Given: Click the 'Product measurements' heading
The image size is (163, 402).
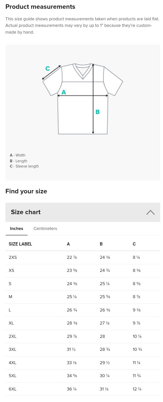Looking at the screenshot, I should 40,7.
